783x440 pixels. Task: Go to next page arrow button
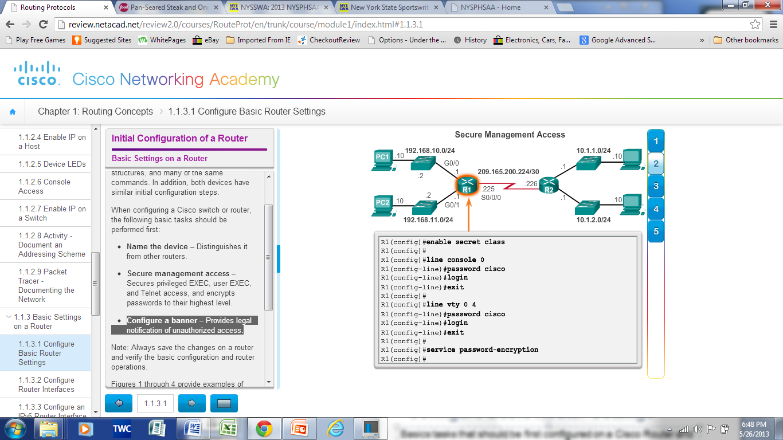(x=192, y=403)
